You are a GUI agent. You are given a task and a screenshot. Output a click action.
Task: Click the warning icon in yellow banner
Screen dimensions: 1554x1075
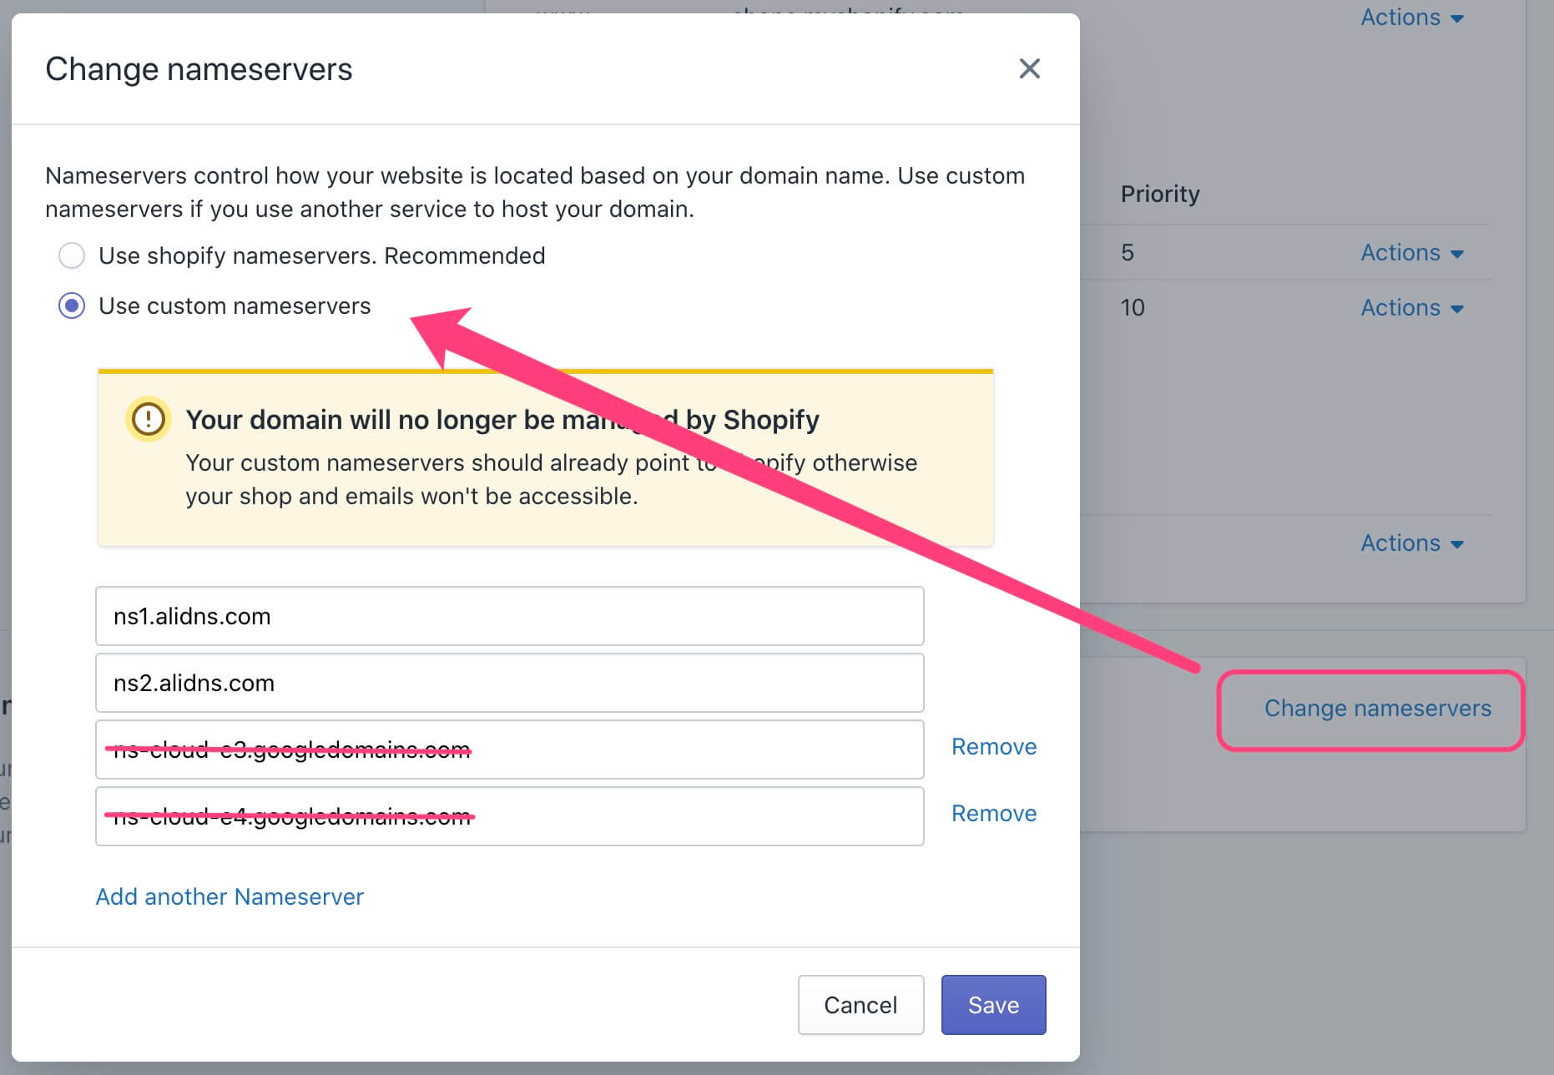pyautogui.click(x=149, y=418)
